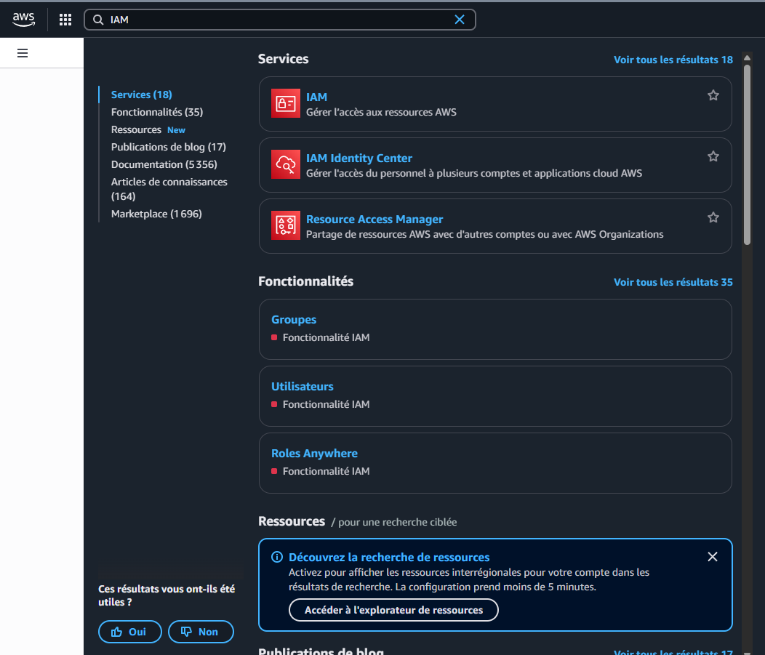Image resolution: width=765 pixels, height=655 pixels.
Task: View all 18 service results
Action: coord(673,60)
